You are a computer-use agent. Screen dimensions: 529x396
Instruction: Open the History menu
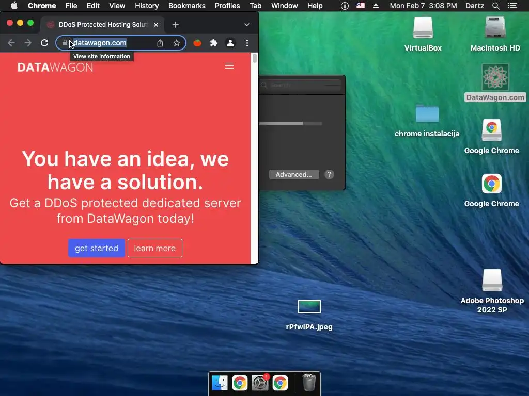click(x=147, y=6)
